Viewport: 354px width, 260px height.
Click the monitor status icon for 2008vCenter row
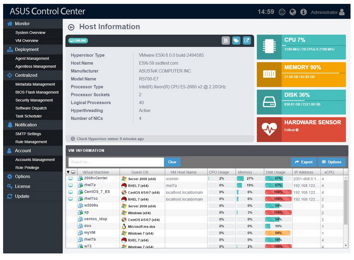coord(71,179)
